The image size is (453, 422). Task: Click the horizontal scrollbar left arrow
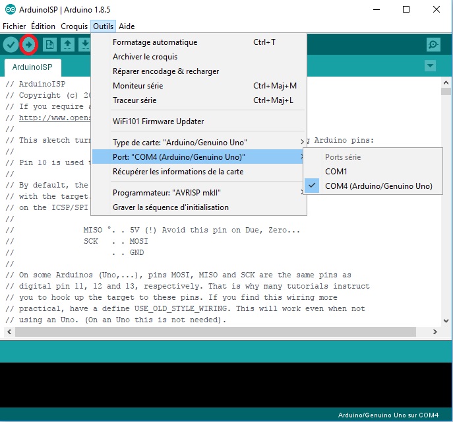[9, 332]
